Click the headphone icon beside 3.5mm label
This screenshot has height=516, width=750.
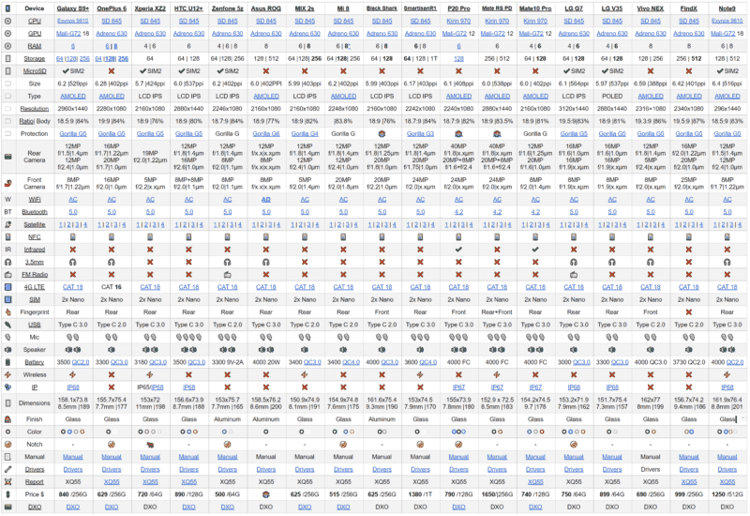coord(7,261)
